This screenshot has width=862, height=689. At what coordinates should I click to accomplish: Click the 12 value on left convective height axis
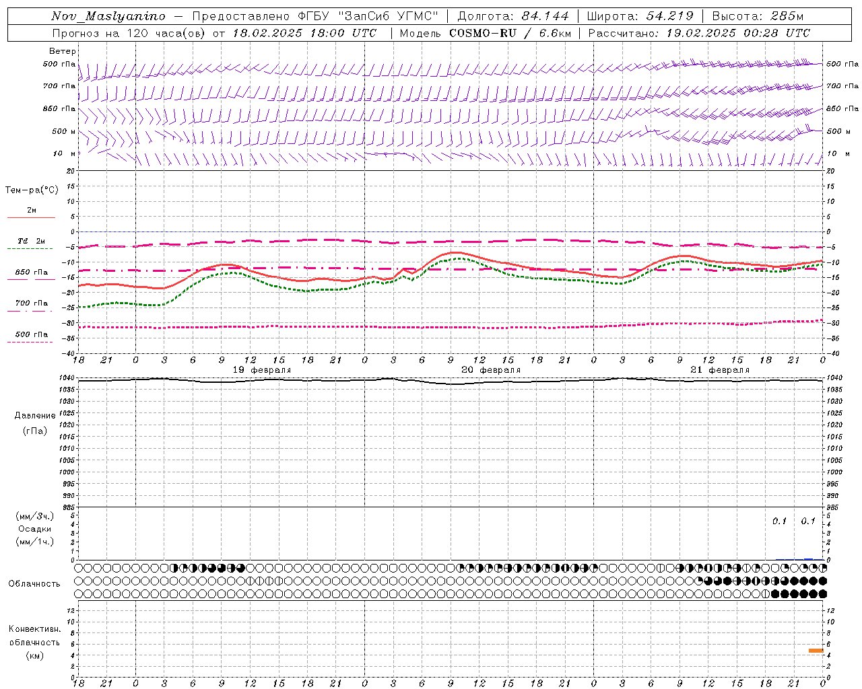(71, 610)
